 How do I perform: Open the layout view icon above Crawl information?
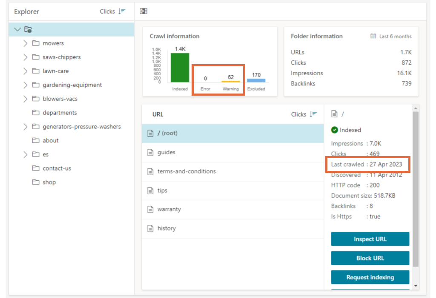pyautogui.click(x=144, y=11)
